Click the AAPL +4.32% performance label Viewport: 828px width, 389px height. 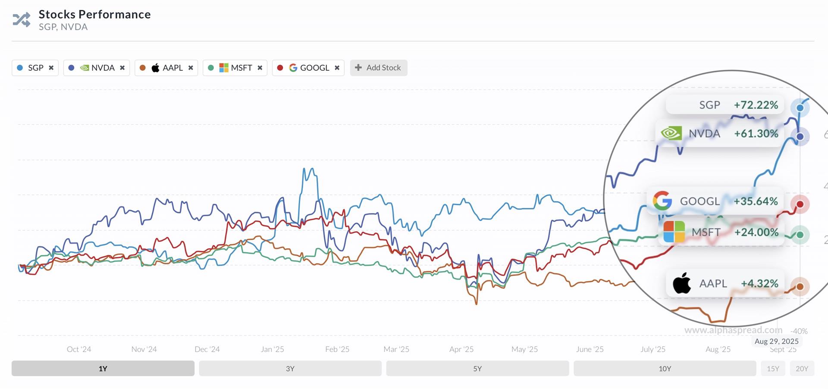click(x=725, y=283)
